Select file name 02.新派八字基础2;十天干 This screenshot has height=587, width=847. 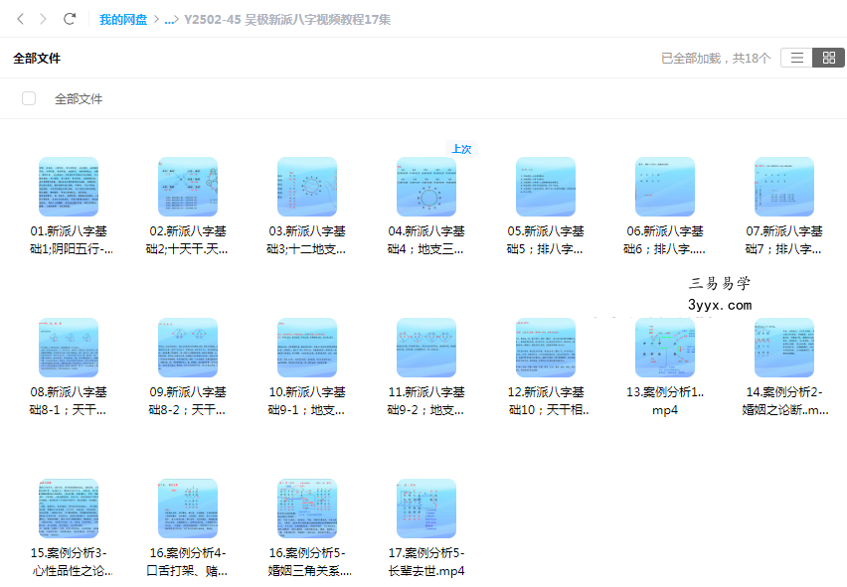coord(187,240)
